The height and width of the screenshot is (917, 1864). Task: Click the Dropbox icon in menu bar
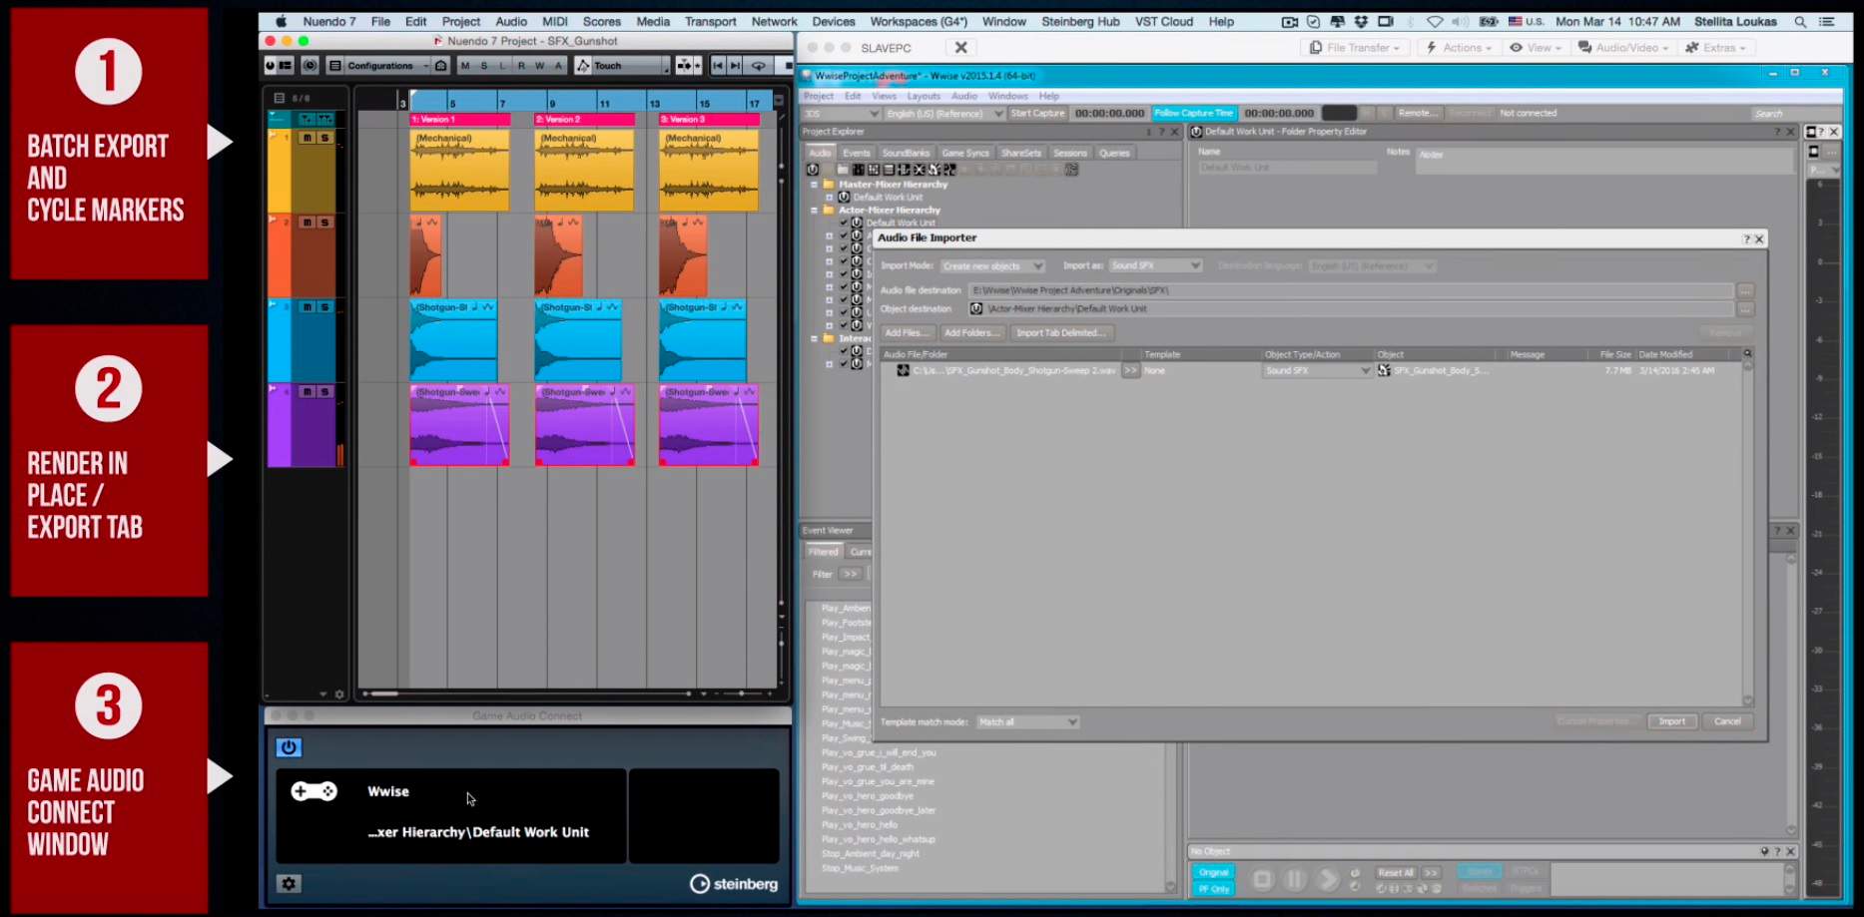pyautogui.click(x=1361, y=21)
